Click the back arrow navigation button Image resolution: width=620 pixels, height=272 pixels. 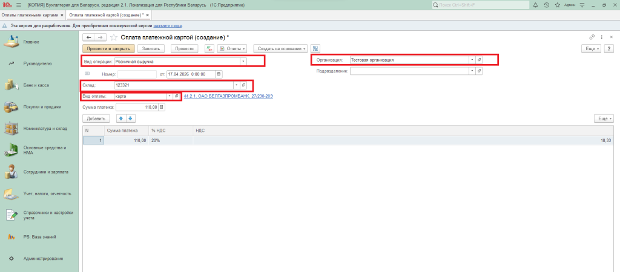(x=90, y=37)
